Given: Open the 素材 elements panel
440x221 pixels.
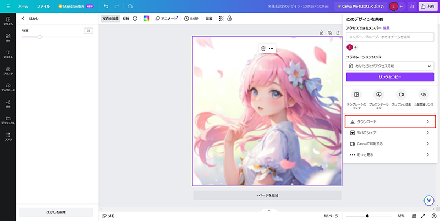Looking at the screenshot, I should tap(8, 38).
